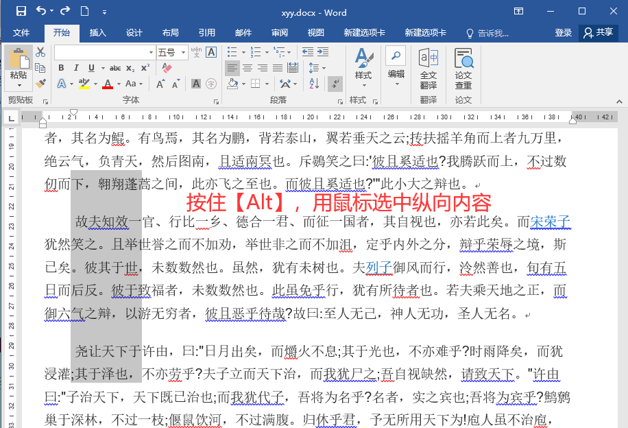Apply the red font color swatch
Viewport: 628px width, 428px height.
107,84
